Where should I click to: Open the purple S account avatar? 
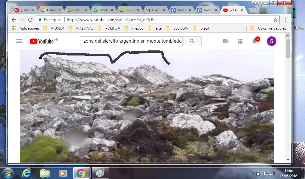272,41
